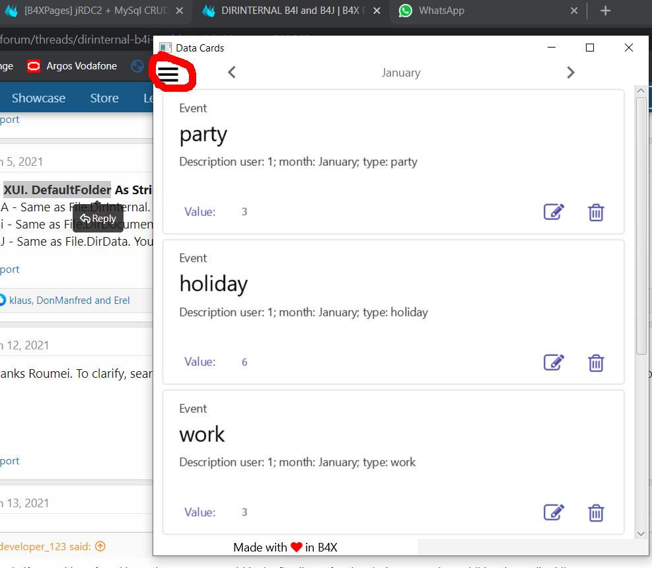Click the party card title

(203, 135)
